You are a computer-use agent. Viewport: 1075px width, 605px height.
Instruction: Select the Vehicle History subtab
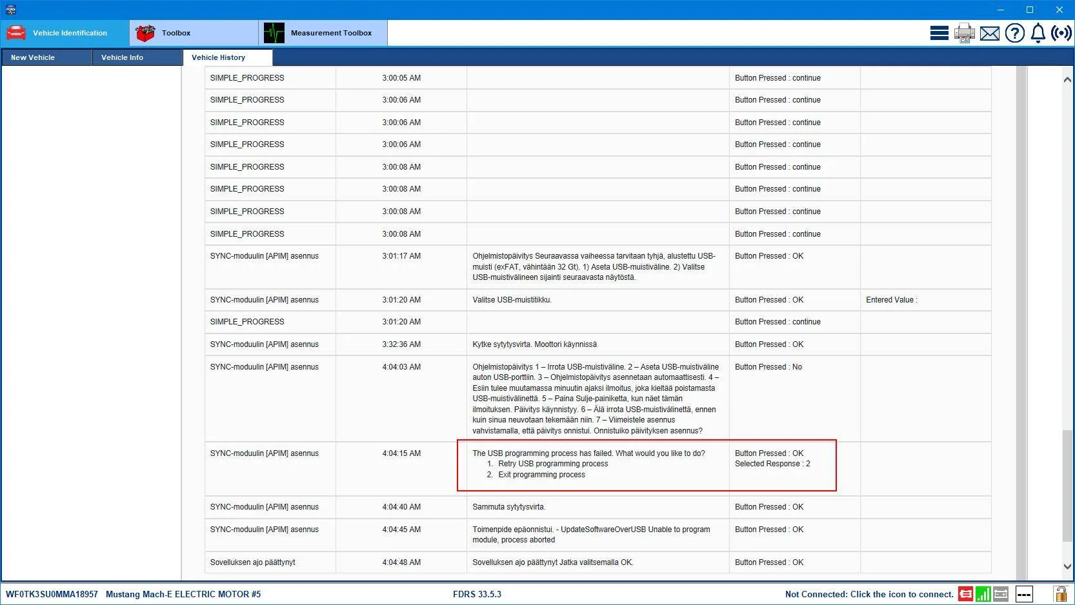tap(228, 57)
